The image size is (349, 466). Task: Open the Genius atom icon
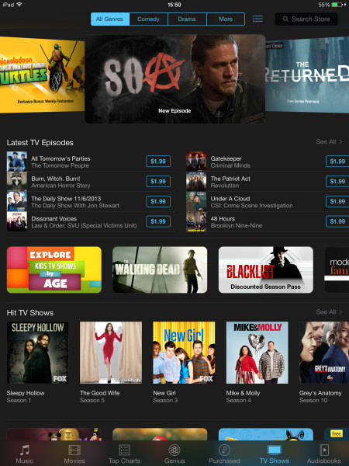coord(174,450)
